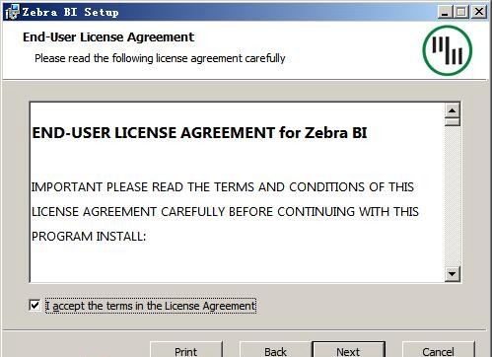Click the Please read the following subtitle

pos(160,58)
